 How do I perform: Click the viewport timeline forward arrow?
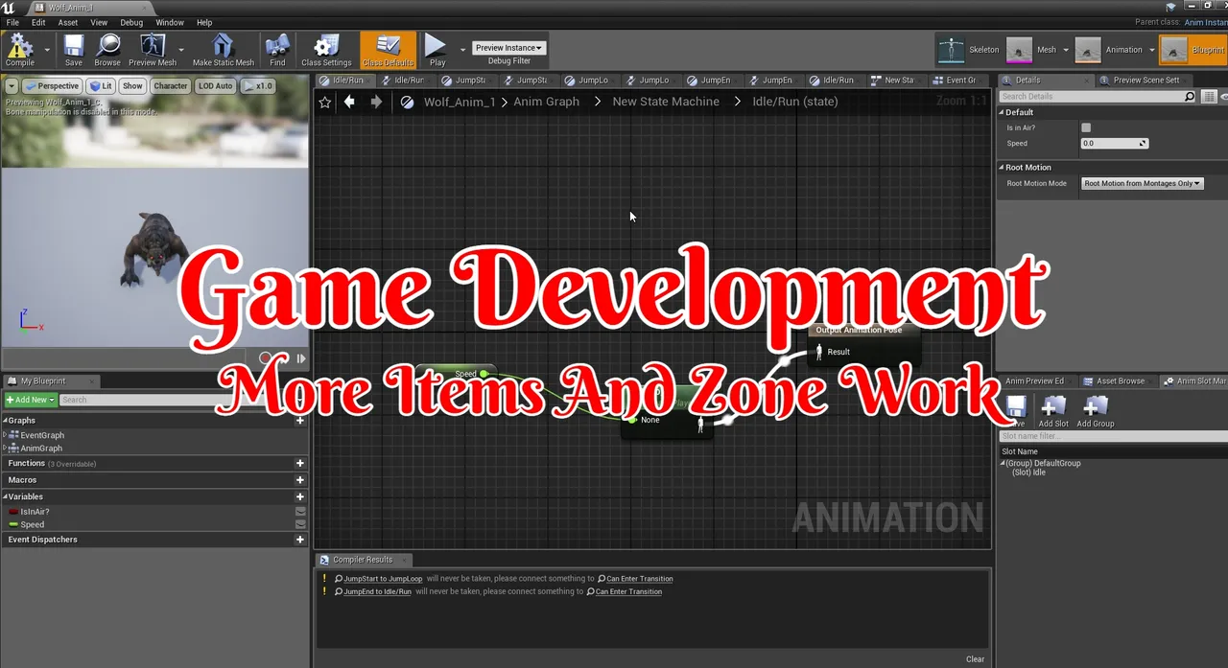(301, 358)
